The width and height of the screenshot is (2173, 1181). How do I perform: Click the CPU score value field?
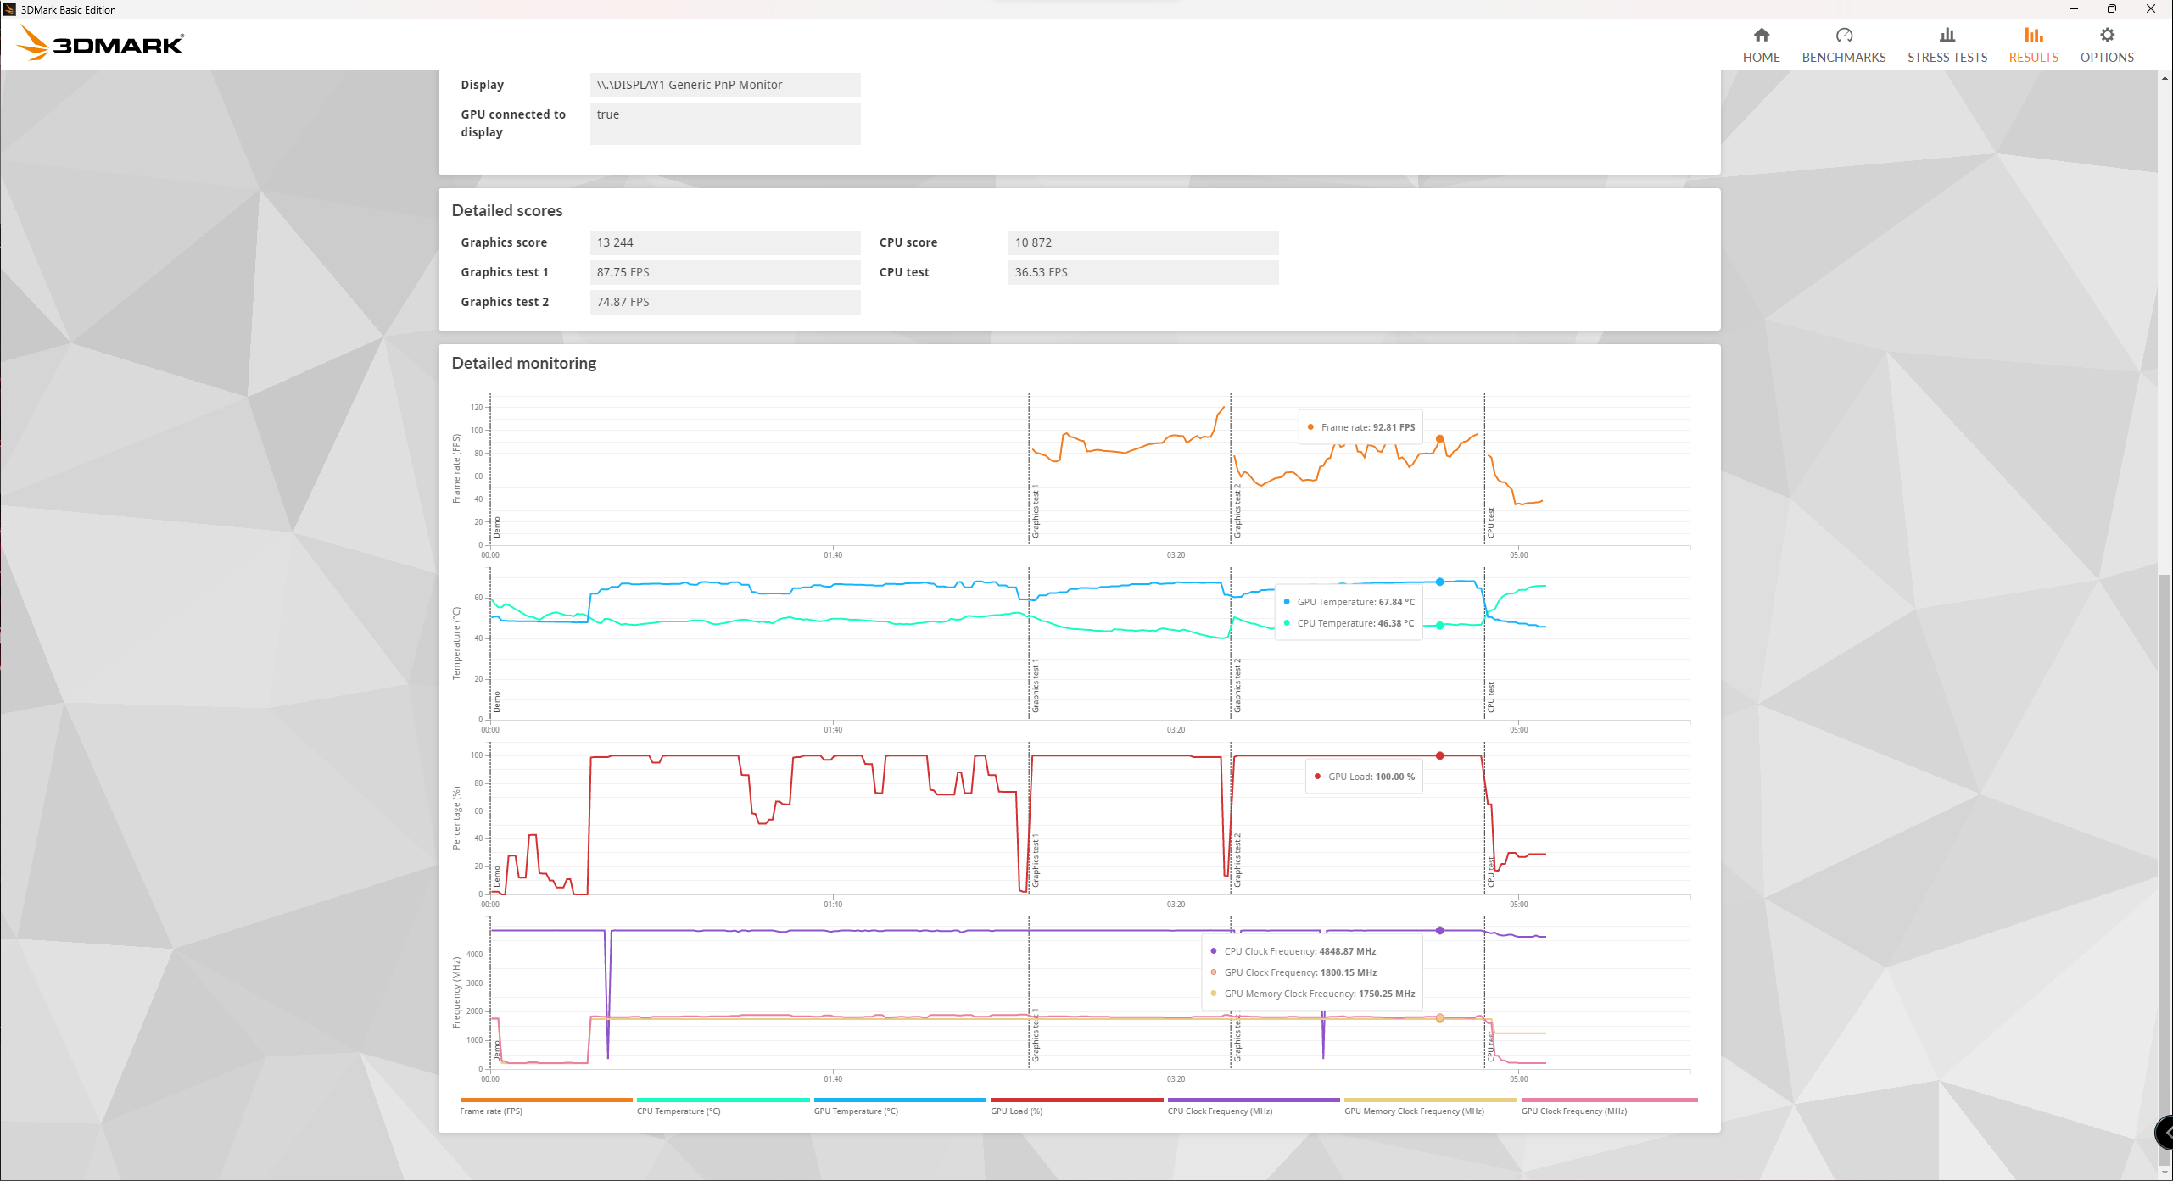(x=1142, y=242)
